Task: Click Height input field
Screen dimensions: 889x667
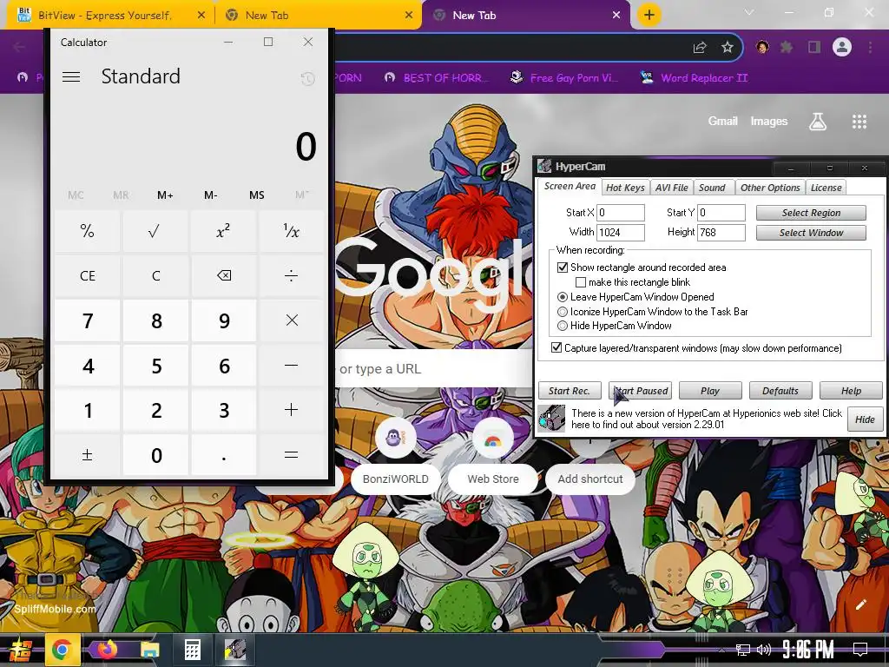Action: (721, 233)
